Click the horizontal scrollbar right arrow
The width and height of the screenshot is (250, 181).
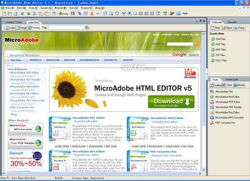[200, 173]
